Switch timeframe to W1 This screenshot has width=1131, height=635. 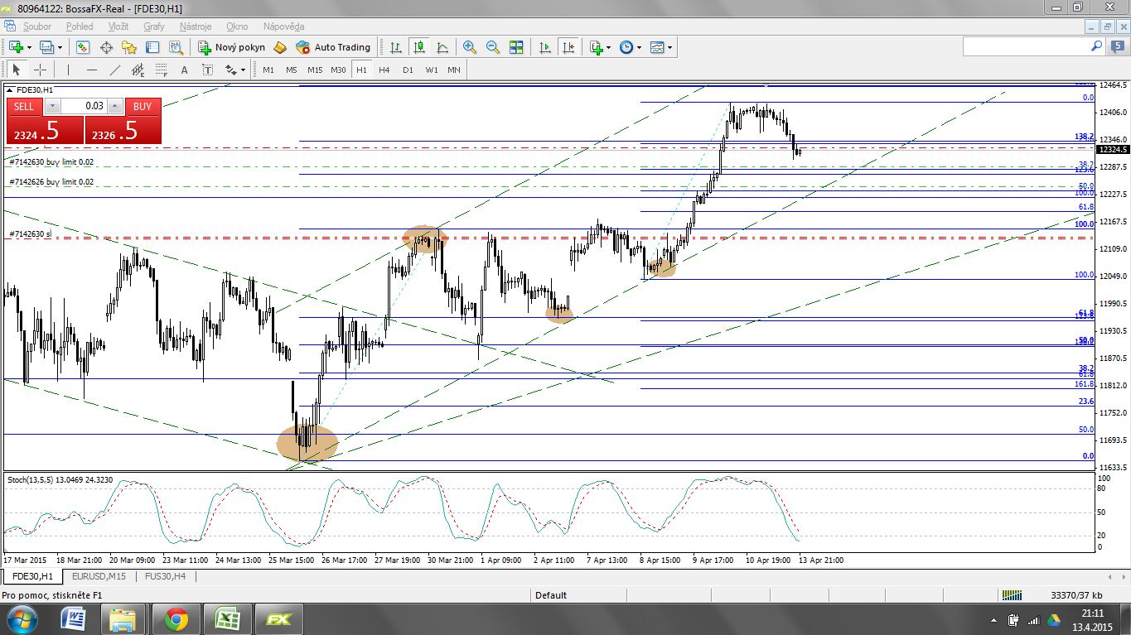pos(432,70)
